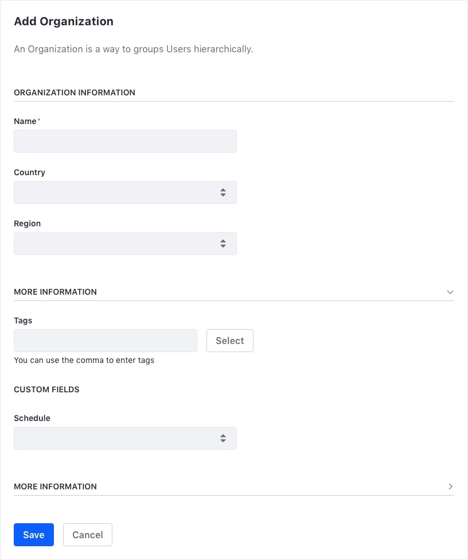The height and width of the screenshot is (560, 468).
Task: Save the new organization
Action: point(33,535)
